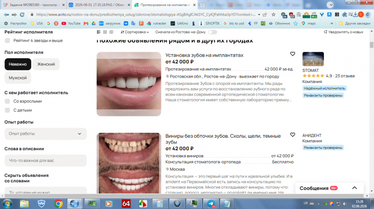Open the VK bookmark icon

tap(126, 23)
